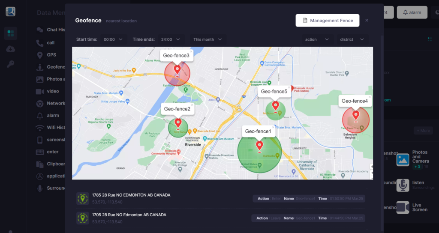439x233 pixels.
Task: Select address 1785 28 Rue NO EDMONTON
Action: 131,195
